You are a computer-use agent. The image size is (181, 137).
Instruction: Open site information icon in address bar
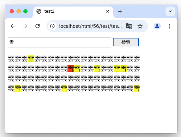point(52,26)
